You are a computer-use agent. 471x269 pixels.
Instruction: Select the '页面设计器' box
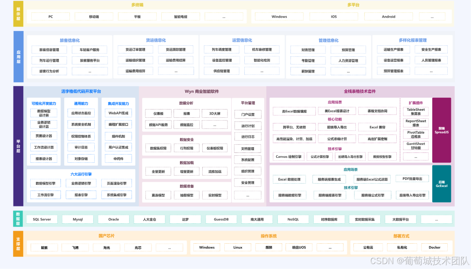[x=44, y=136]
